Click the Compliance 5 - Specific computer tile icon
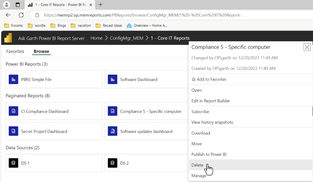Screen dimensions: 313x182 [x=113, y=111]
